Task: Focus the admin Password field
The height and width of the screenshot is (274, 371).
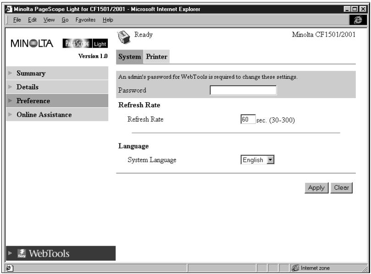Action: pyautogui.click(x=243, y=90)
